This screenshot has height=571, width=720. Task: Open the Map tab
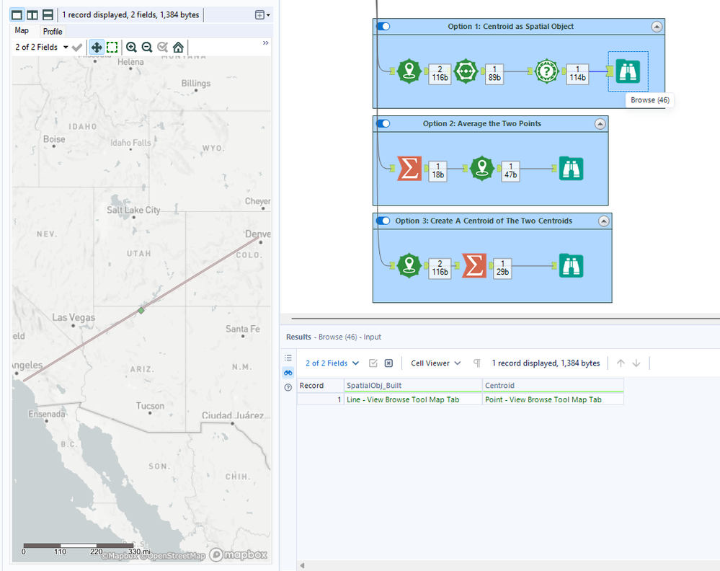[22, 31]
